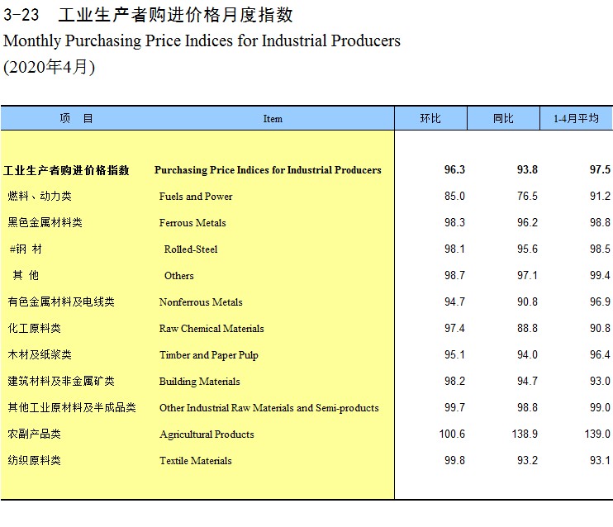
Task: Select the 'Fuels and Power' label
Action: point(196,197)
